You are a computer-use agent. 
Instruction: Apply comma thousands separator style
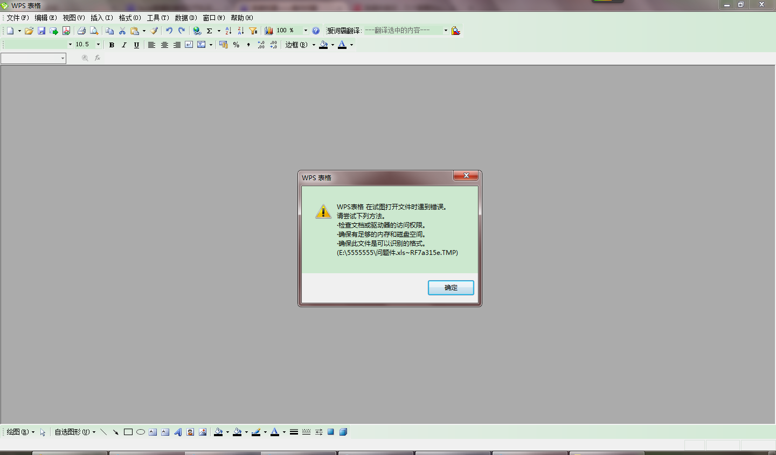tap(248, 45)
